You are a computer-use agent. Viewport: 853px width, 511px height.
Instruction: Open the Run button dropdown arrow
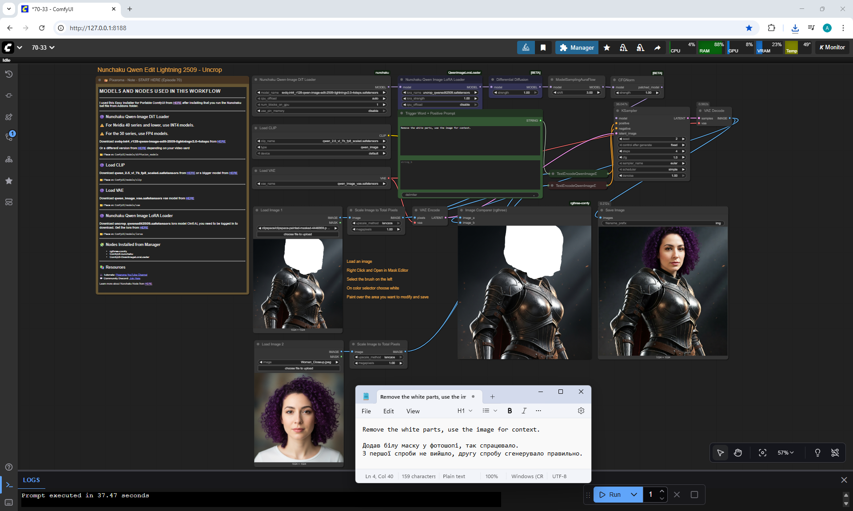(x=634, y=495)
